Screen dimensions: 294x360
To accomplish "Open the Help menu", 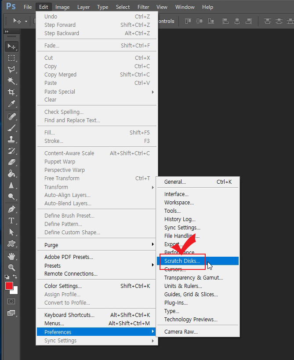I will 208,7.
